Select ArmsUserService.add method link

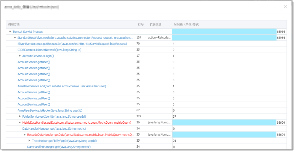pyautogui.click(x=62, y=86)
